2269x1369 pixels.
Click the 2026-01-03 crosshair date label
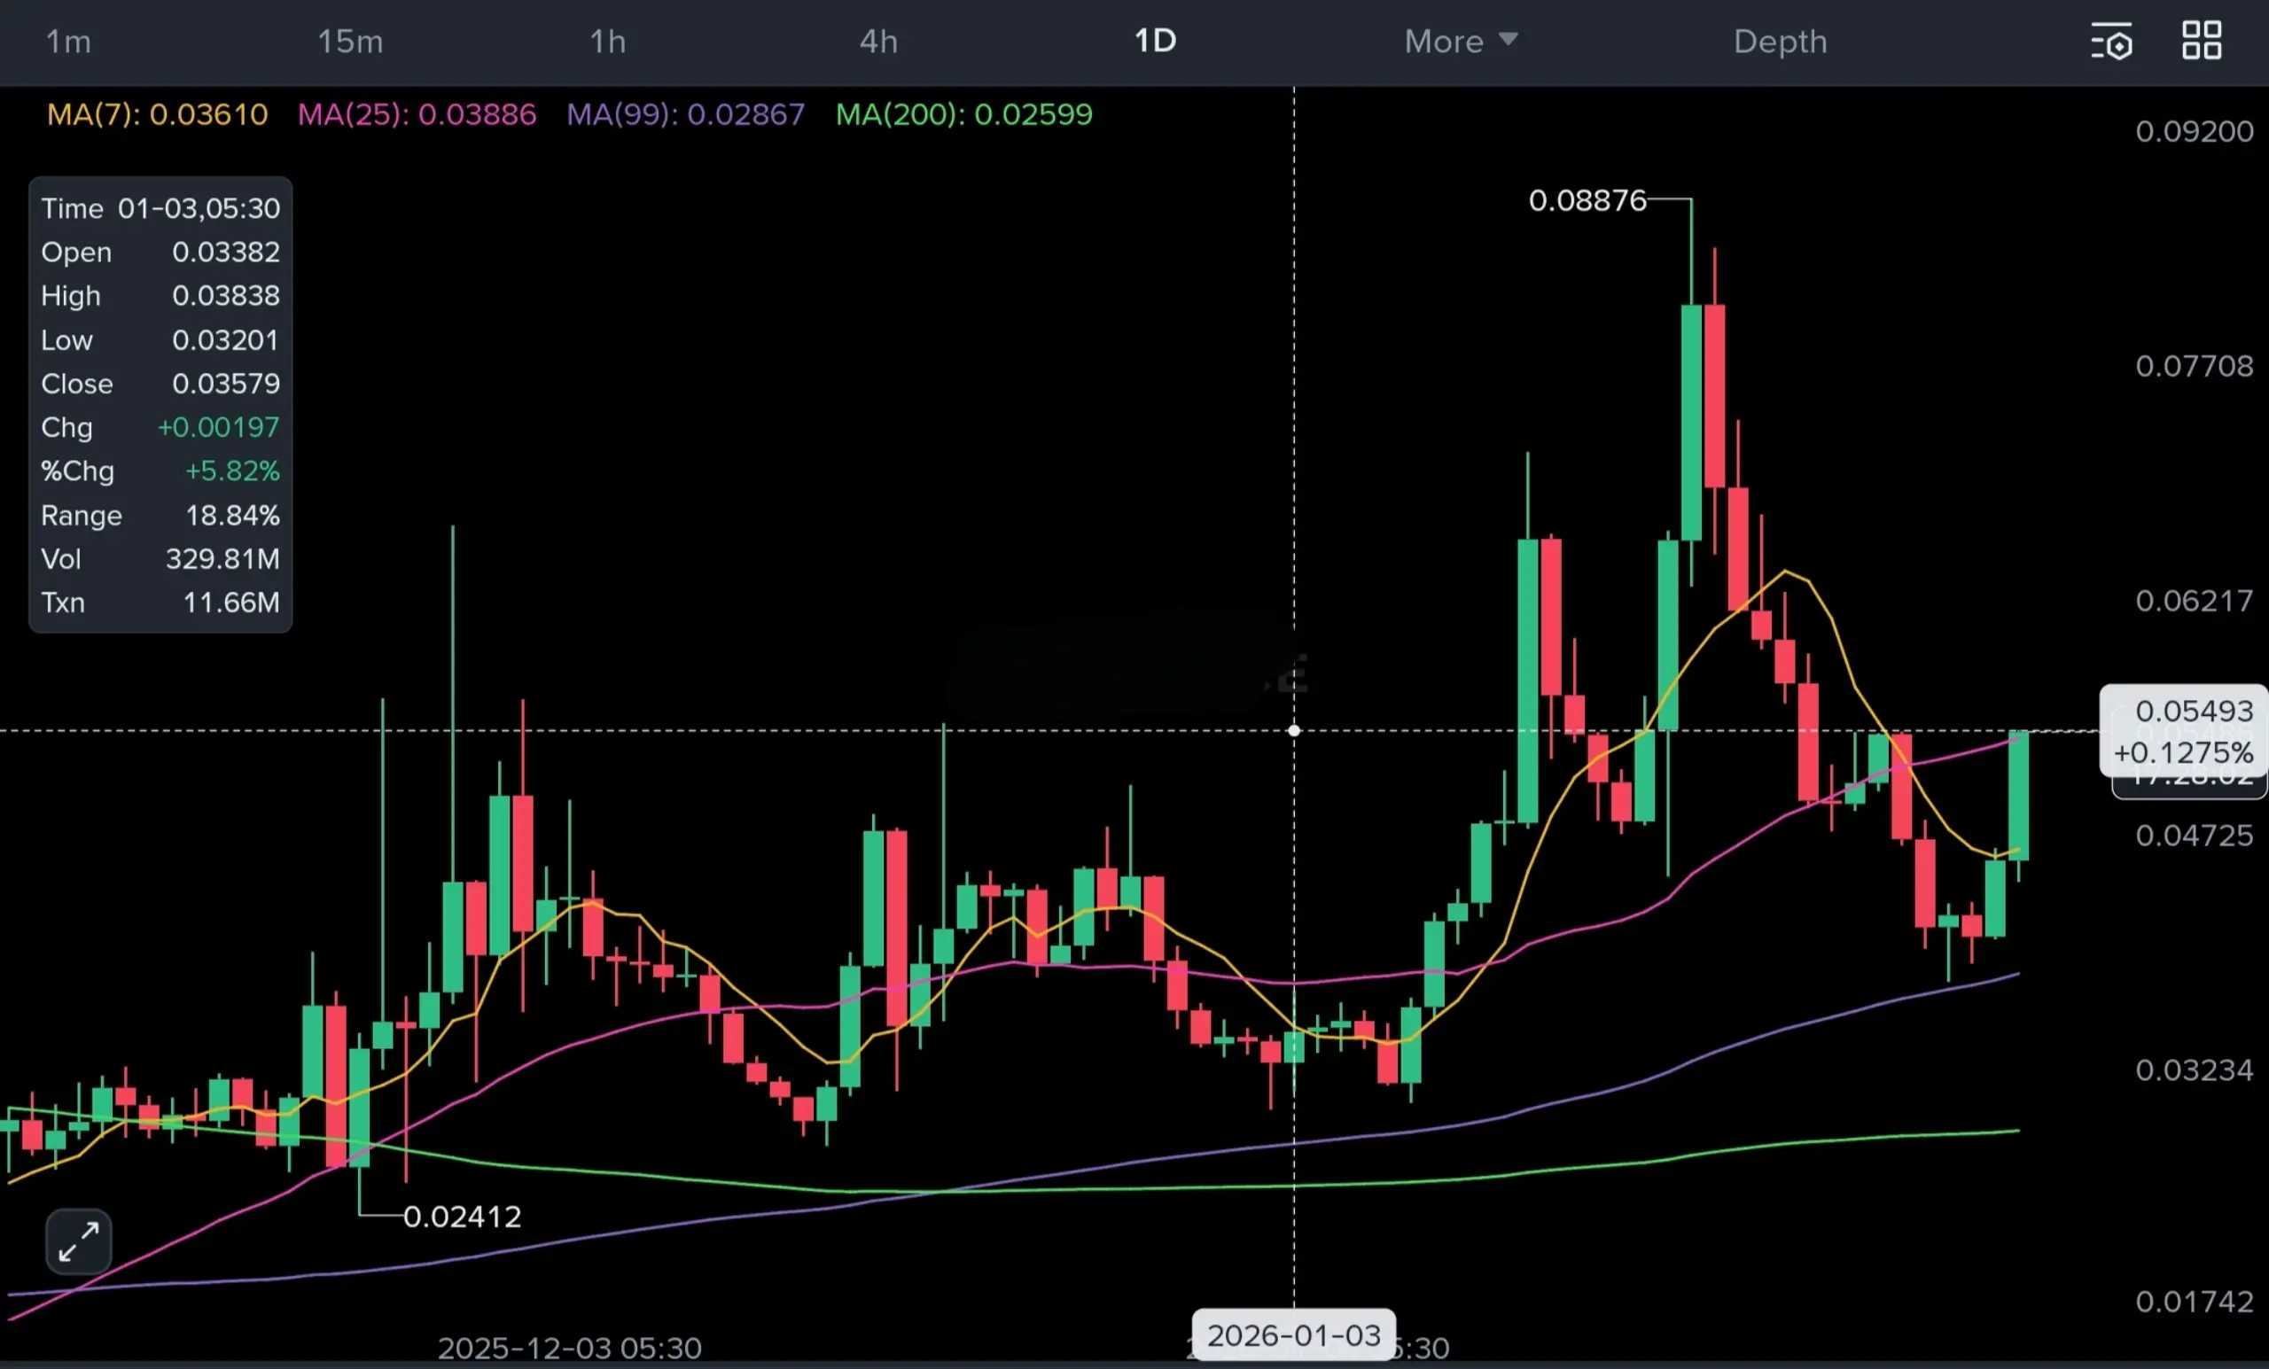click(1293, 1335)
